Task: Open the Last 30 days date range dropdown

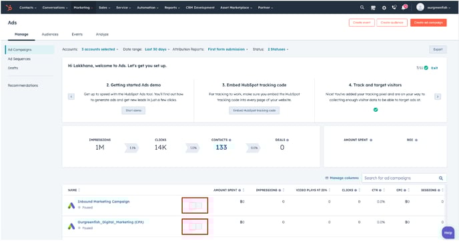Action: coord(157,49)
